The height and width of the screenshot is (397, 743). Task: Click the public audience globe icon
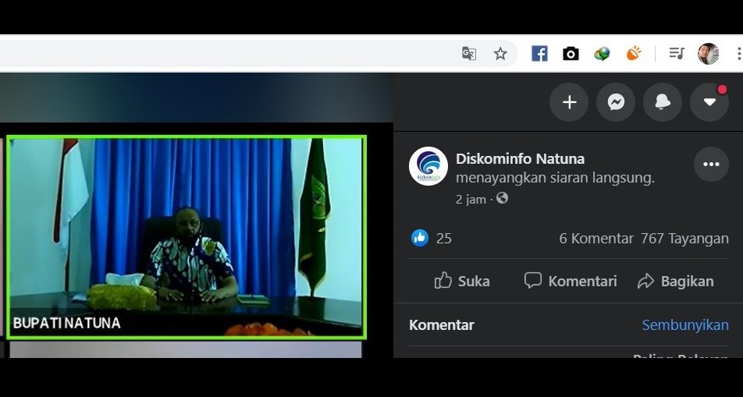tap(502, 198)
